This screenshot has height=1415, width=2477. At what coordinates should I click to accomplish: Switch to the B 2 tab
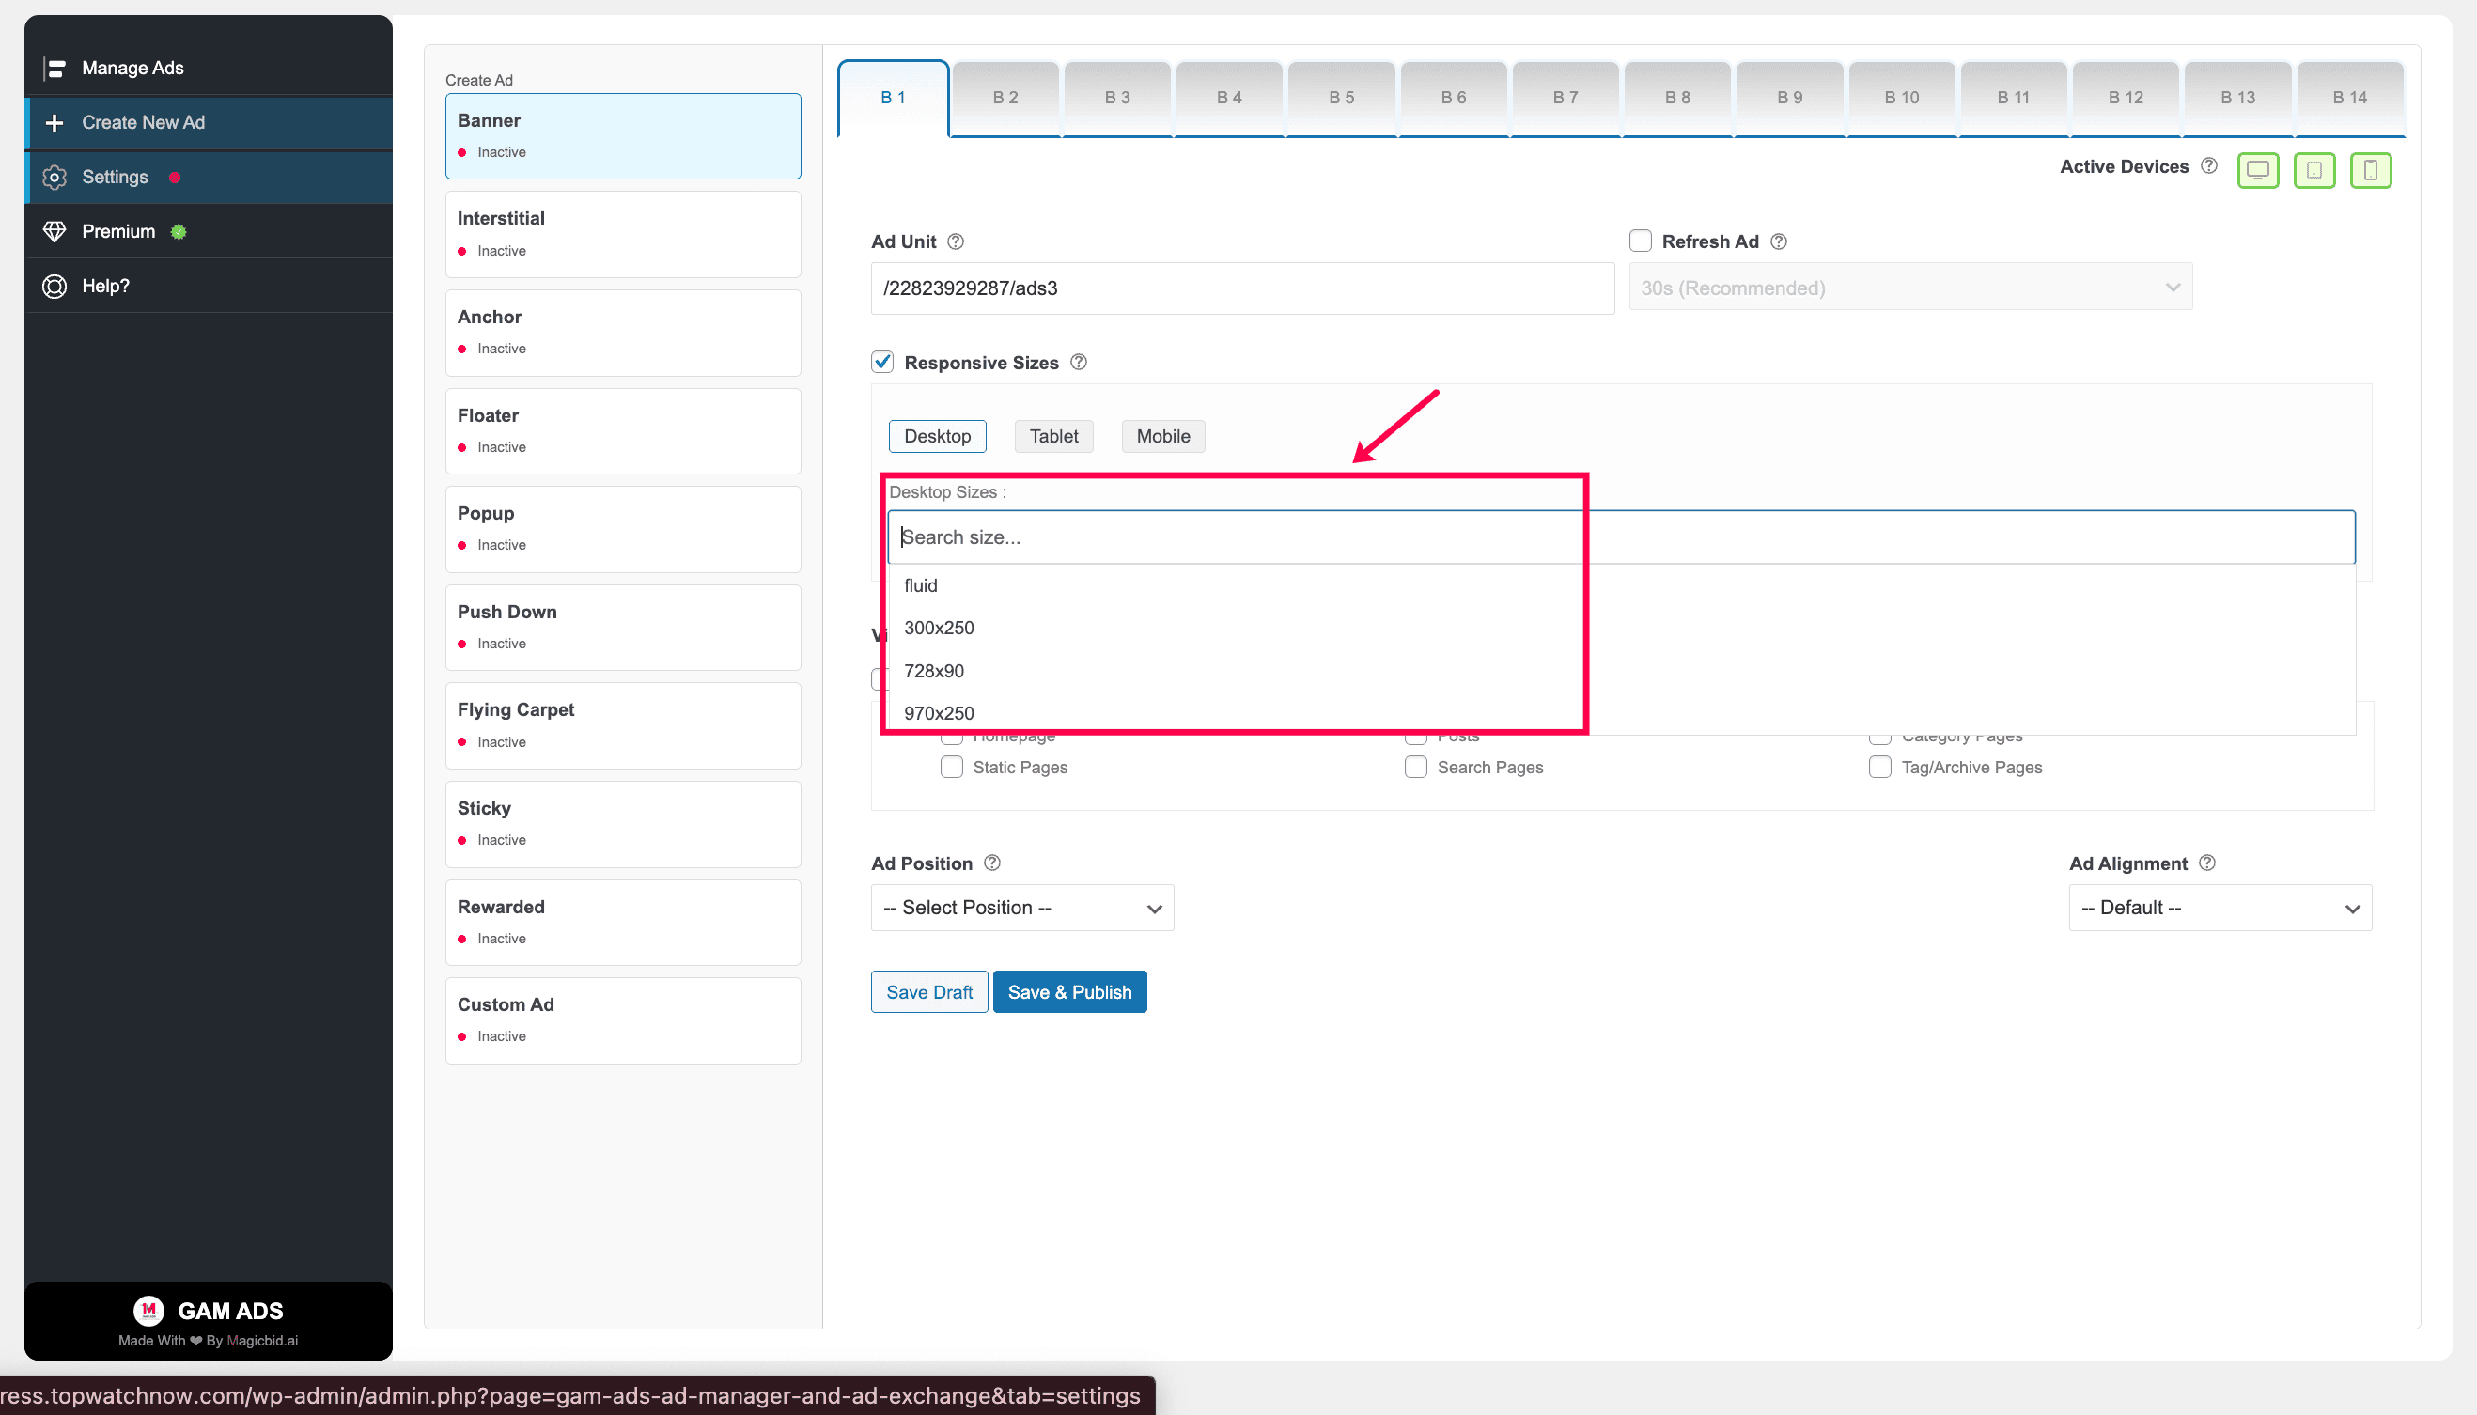[1005, 98]
